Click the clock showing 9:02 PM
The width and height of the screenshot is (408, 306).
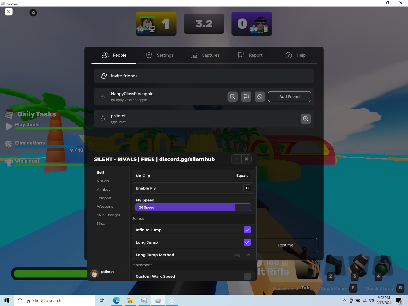click(384, 300)
